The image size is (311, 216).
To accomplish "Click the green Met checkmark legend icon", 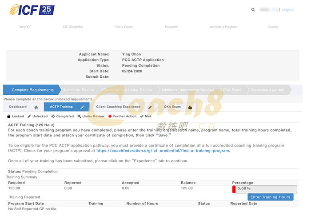I will click(142, 116).
